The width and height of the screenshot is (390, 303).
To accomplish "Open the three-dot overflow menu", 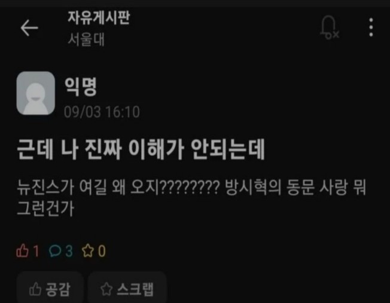I will pyautogui.click(x=371, y=27).
